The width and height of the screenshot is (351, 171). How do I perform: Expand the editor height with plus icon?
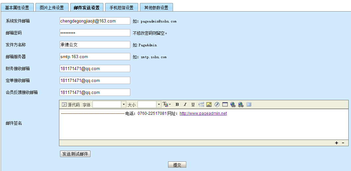tap(336, 143)
